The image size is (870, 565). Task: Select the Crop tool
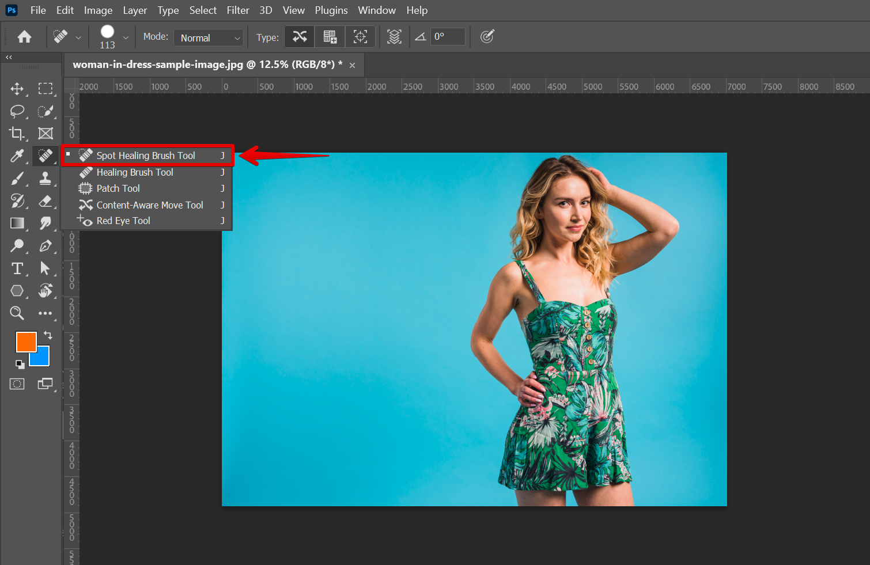(17, 134)
